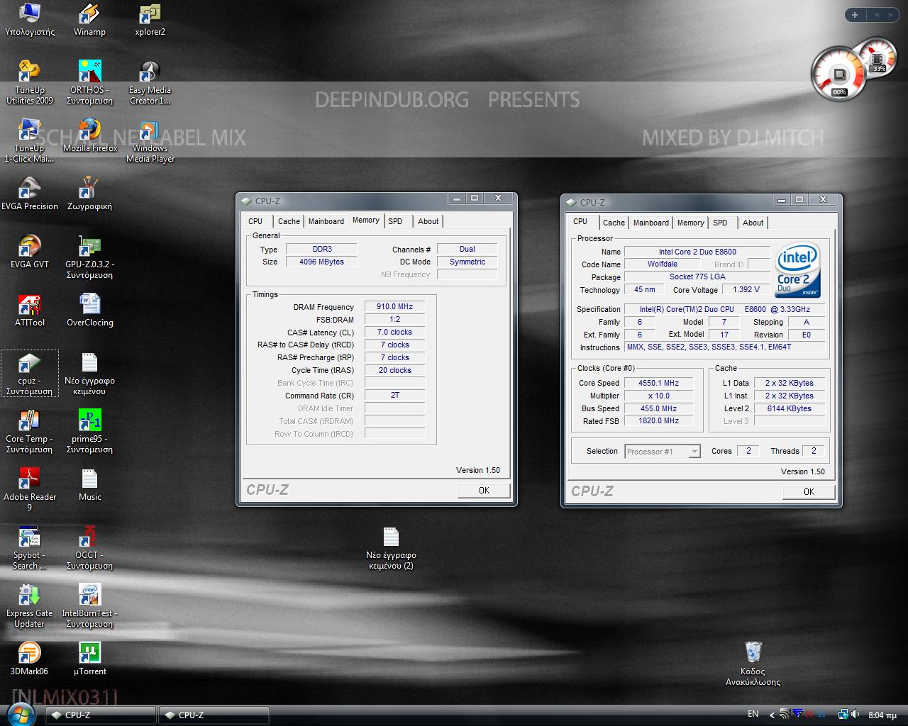The image size is (908, 726).
Task: Open Windows Media Player shortcut
Action: coord(150,141)
